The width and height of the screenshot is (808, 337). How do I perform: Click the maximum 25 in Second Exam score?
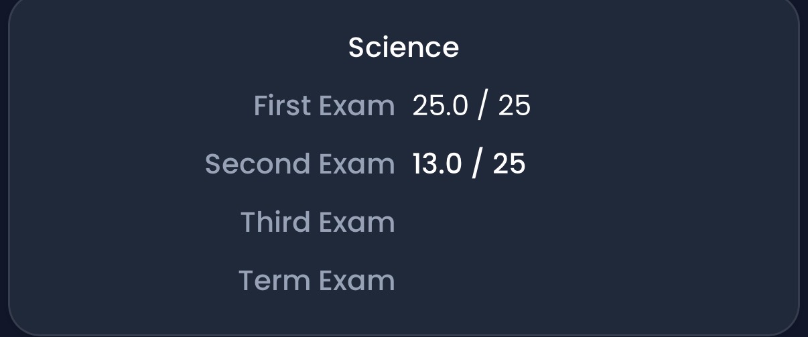point(509,164)
